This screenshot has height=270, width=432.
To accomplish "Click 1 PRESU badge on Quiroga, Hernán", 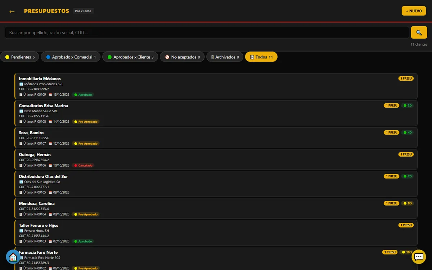I will 406,154.
